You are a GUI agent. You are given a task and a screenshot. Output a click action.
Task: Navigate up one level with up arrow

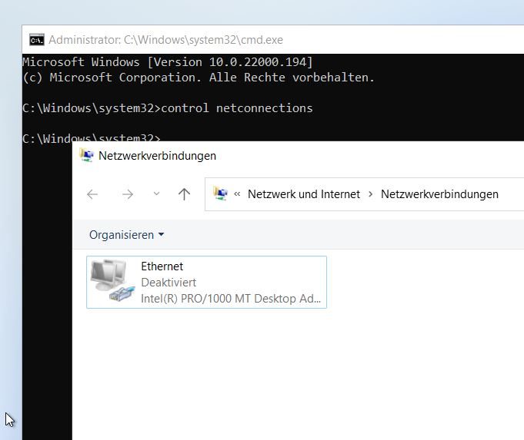pyautogui.click(x=184, y=194)
